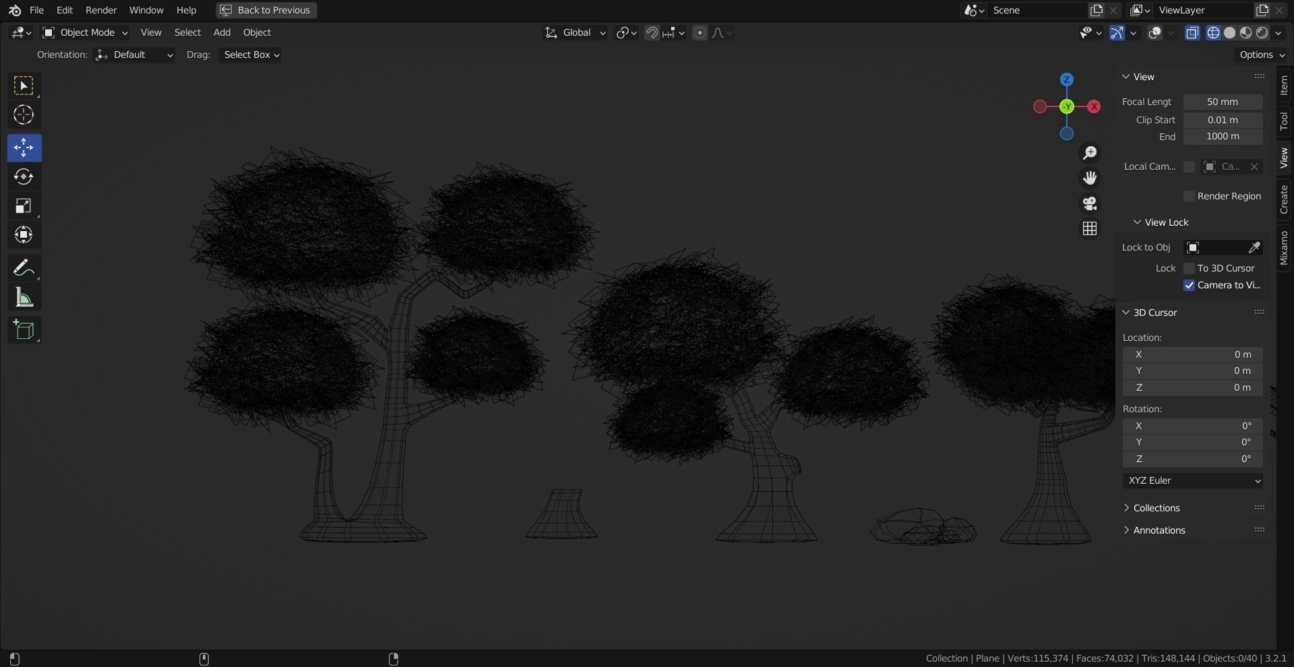Toggle camera view with camera gizmo

(1090, 203)
